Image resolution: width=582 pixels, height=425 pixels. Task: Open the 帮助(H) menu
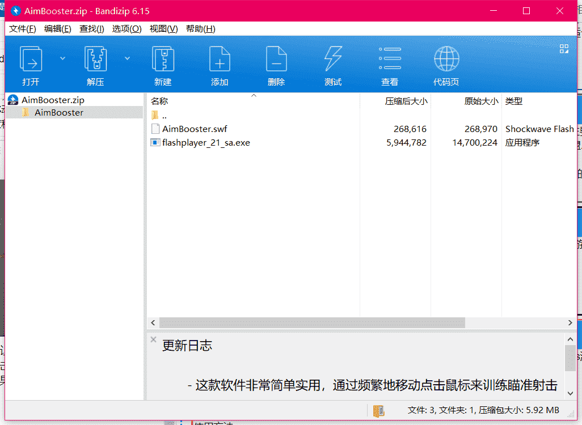(200, 29)
